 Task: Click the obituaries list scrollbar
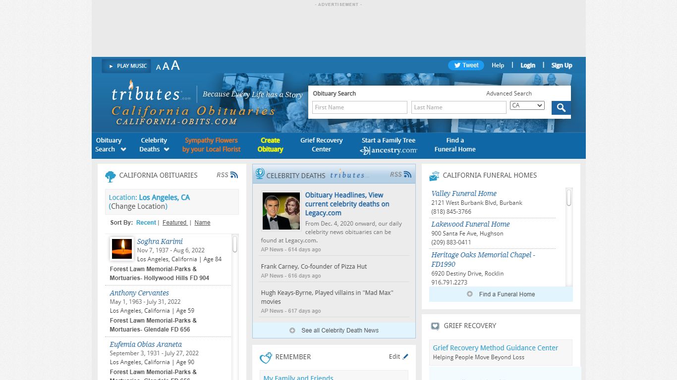point(235,244)
